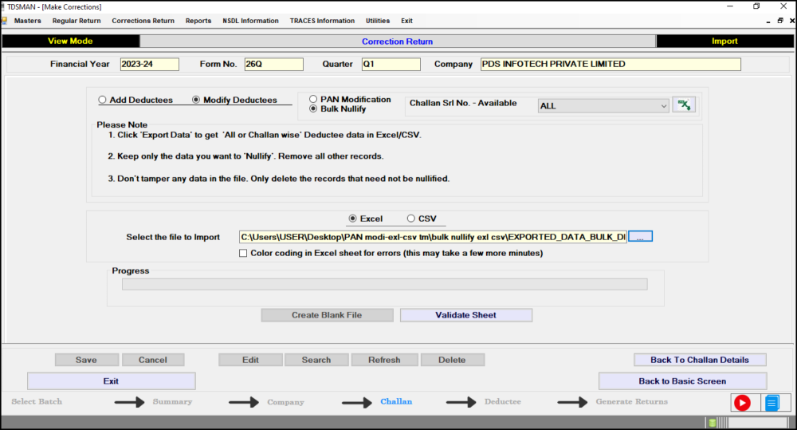Image resolution: width=797 pixels, height=430 pixels.
Task: Click the Import header tab
Action: coord(724,41)
